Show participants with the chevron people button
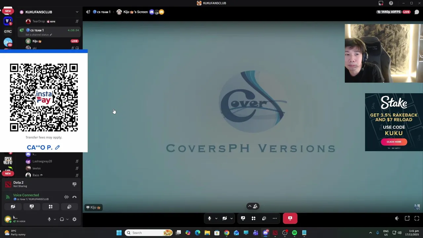 [252, 206]
